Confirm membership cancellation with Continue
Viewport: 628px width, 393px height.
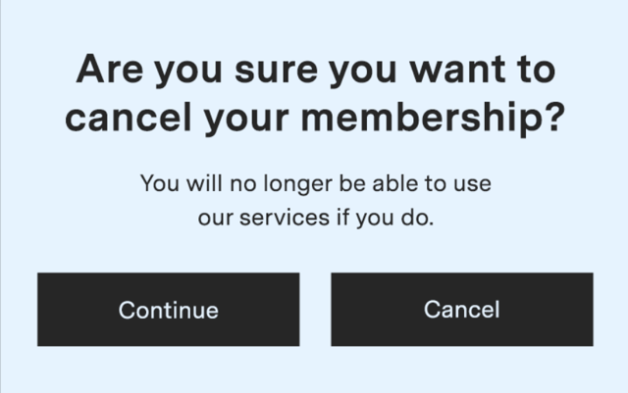click(168, 310)
